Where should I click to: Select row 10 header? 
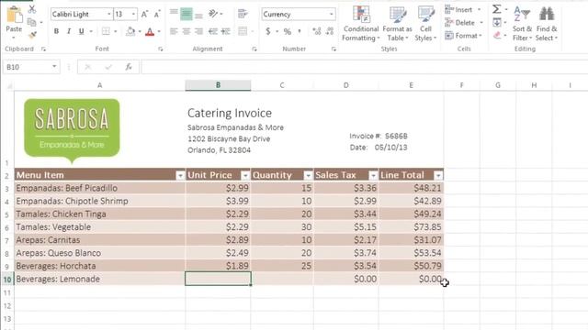(7, 279)
